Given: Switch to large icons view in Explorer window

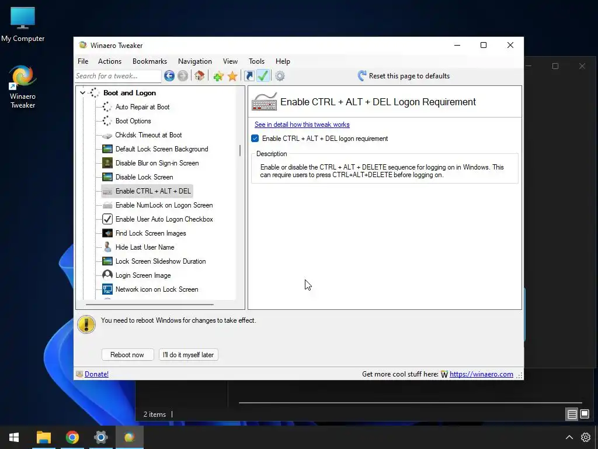Looking at the screenshot, I should [585, 414].
